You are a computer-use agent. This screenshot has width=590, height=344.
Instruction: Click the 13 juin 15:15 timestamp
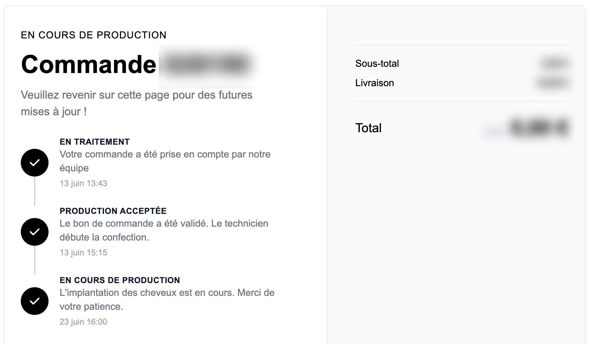pos(83,253)
